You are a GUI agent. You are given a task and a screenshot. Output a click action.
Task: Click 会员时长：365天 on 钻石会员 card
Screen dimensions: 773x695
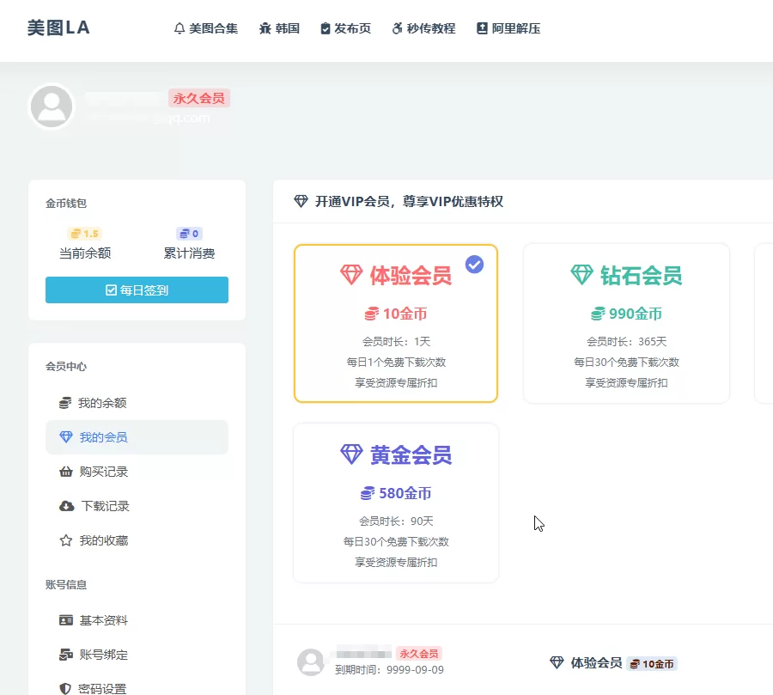(x=627, y=341)
